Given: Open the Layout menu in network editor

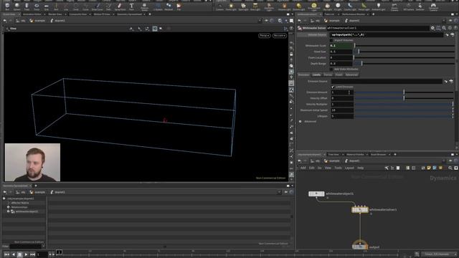Looking at the screenshot, I should pyautogui.click(x=349, y=168).
